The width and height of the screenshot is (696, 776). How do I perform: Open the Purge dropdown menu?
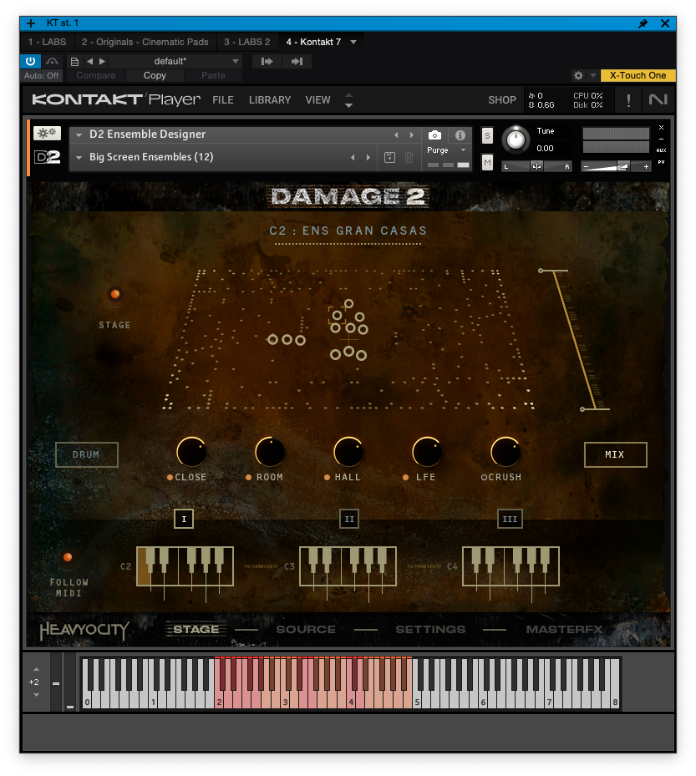pos(446,150)
